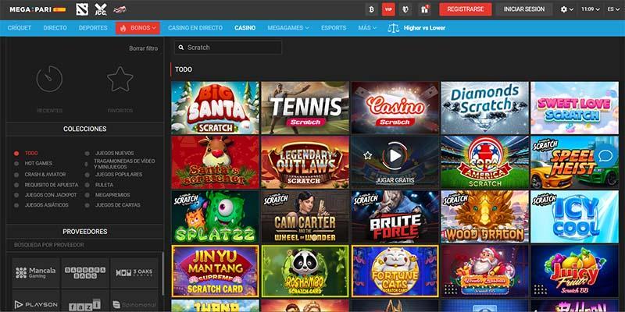Expand the Bonos menu
This screenshot has height=312, width=625.
point(138,28)
